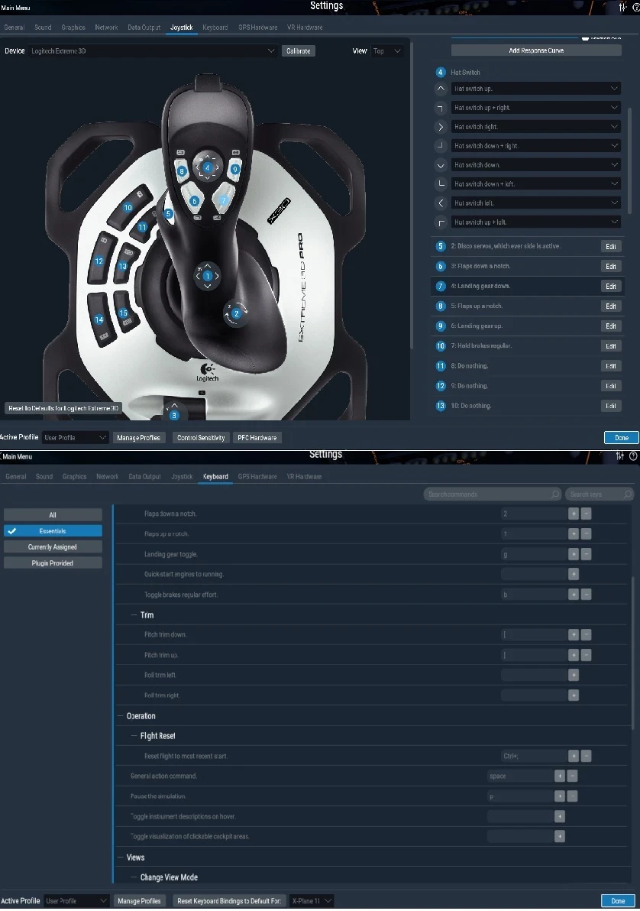
Task: Click the hat switch left arrow icon
Action: pos(440,203)
